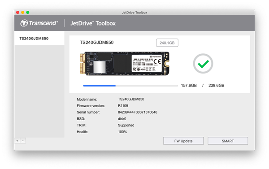Image resolution: width=269 pixels, height=169 pixels.
Task: Click the 157.6GB used space value
Action: (x=189, y=86)
